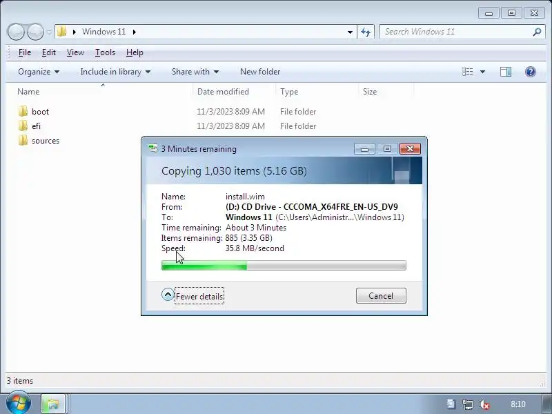Minimize the copy progress dialog

(x=364, y=149)
